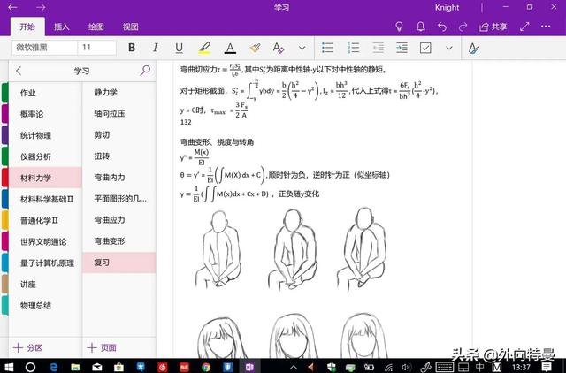Open the 材料科学基础II section

[x=45, y=199]
